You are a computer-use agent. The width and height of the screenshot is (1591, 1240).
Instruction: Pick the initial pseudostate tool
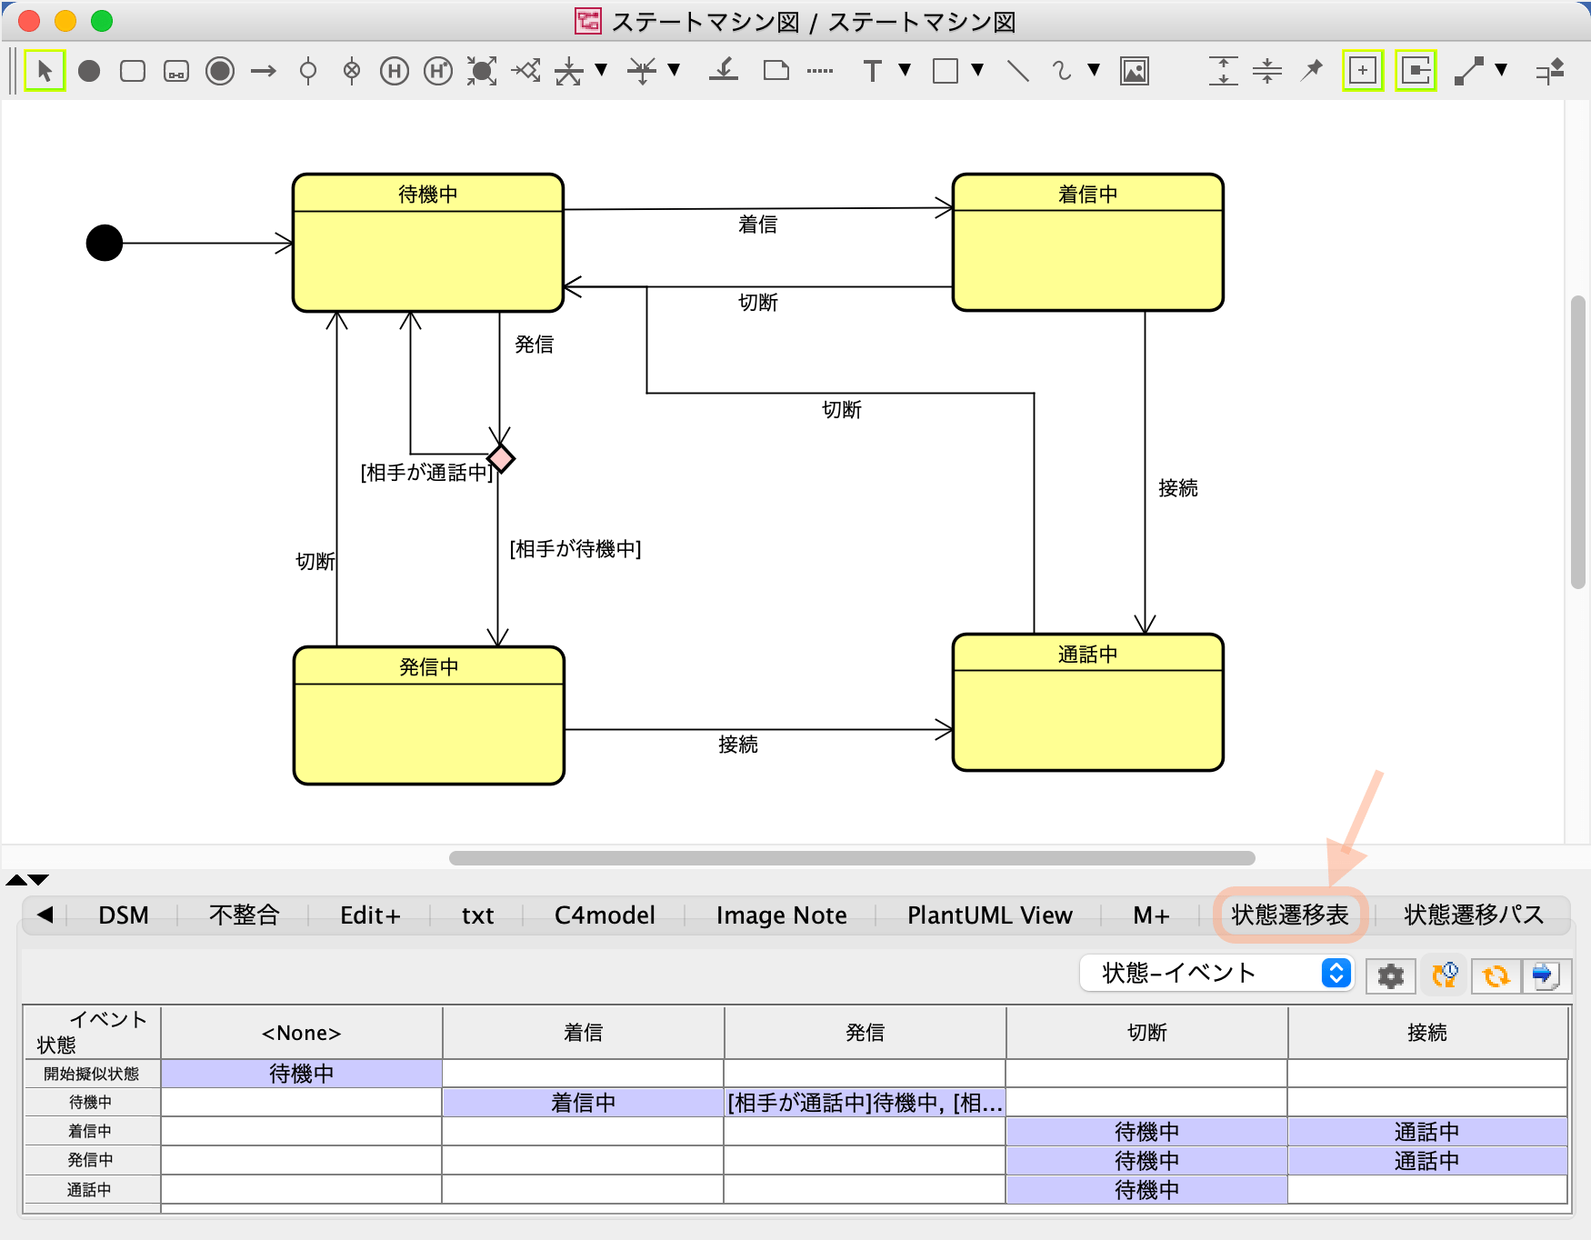(89, 70)
